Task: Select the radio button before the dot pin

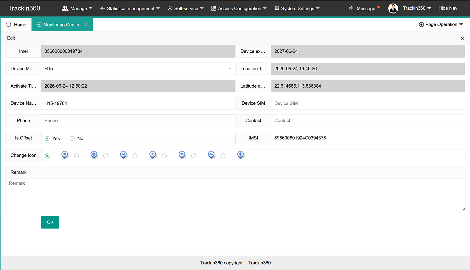Action: click(x=47, y=156)
